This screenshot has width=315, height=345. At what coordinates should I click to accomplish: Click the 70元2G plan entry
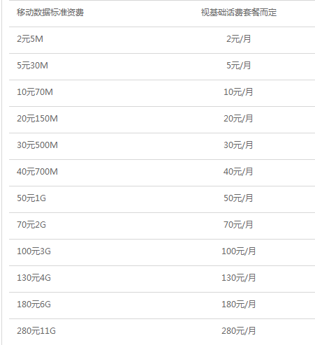click(x=31, y=225)
